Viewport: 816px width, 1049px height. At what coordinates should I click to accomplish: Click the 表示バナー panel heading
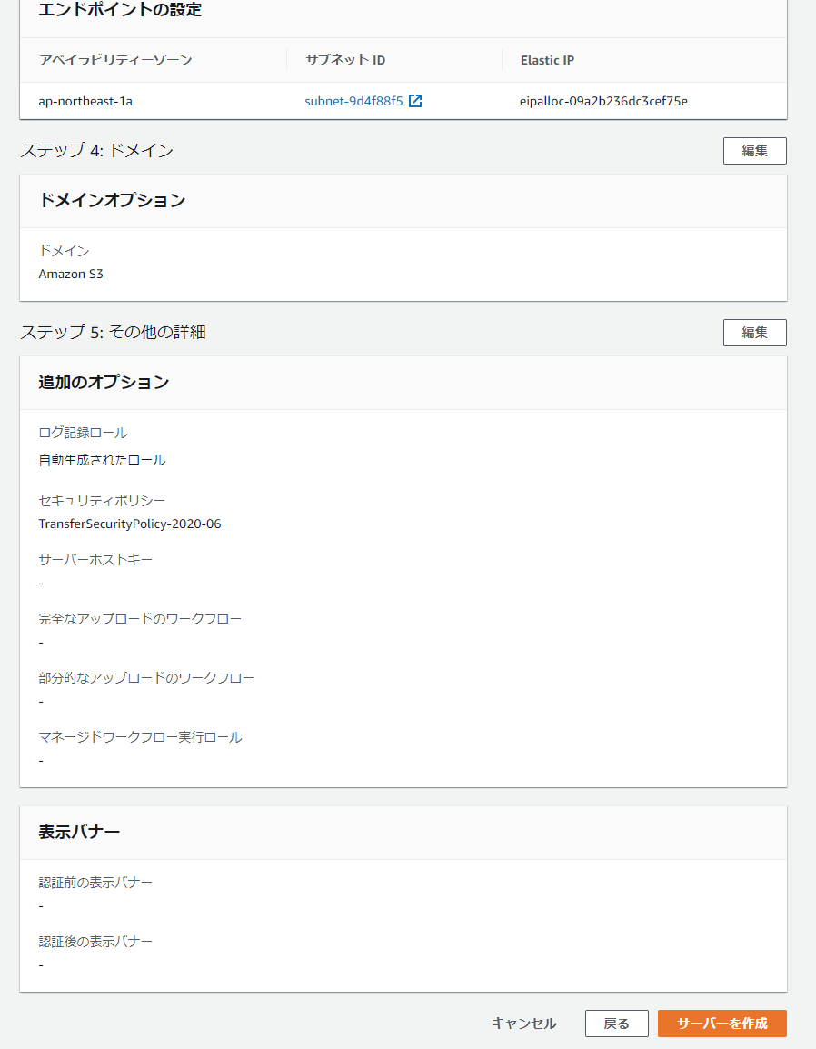(x=79, y=832)
